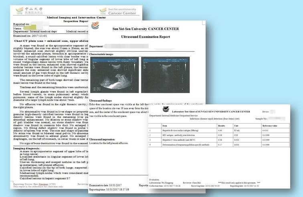Click the 0.17 result for treponema pallidum
303x197 pixels.
click(220, 145)
